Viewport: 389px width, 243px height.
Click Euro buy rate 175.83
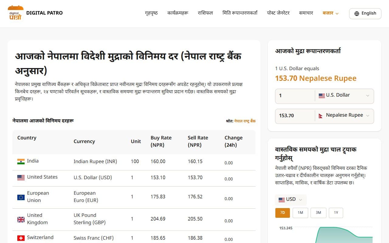(158, 197)
